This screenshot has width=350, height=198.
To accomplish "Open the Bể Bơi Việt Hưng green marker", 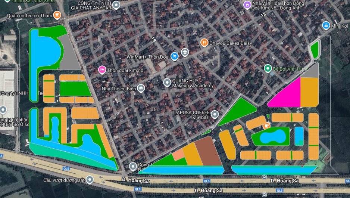I will (x=268, y=68).
